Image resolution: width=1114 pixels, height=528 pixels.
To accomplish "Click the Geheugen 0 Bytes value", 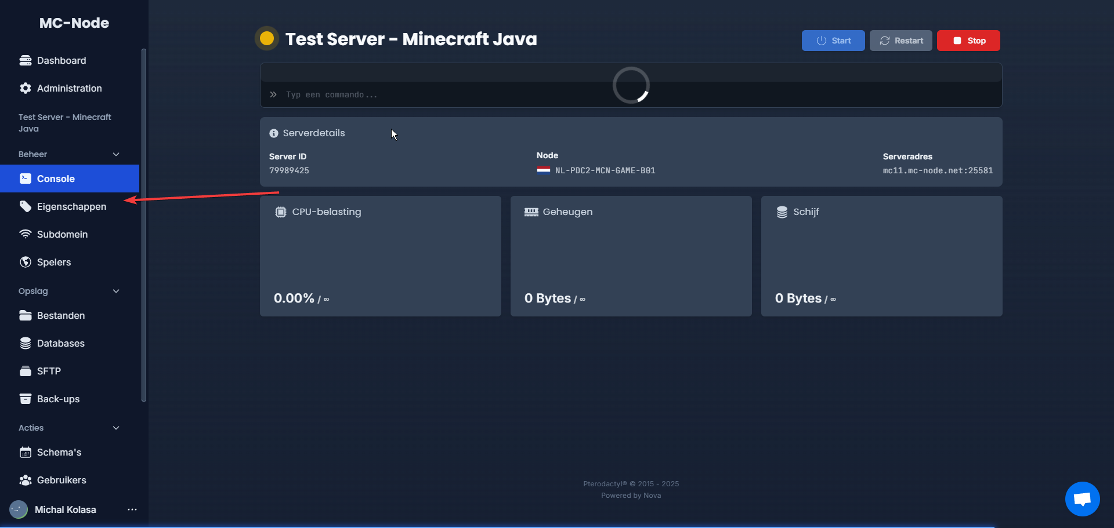I will click(548, 298).
